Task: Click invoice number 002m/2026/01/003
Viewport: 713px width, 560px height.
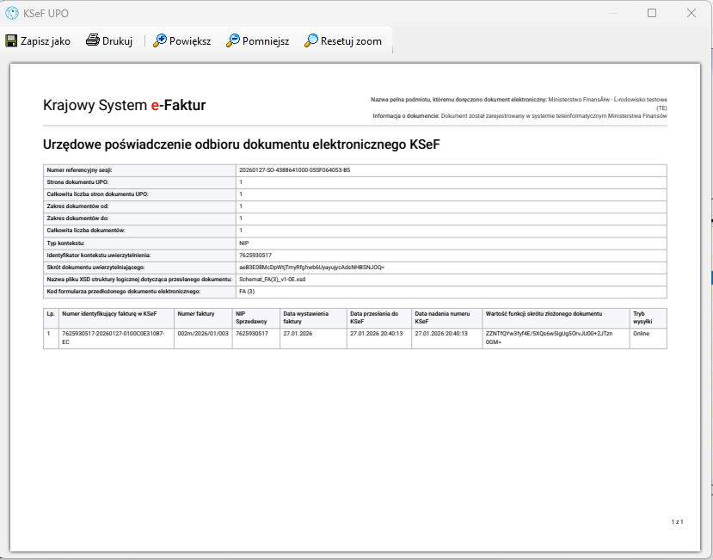Action: [203, 334]
